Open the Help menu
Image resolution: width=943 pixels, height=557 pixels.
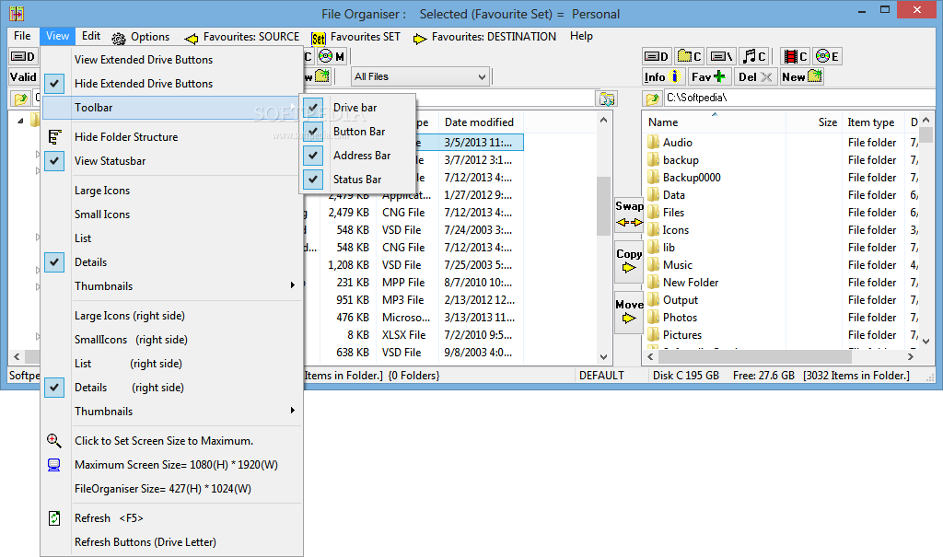tap(582, 36)
